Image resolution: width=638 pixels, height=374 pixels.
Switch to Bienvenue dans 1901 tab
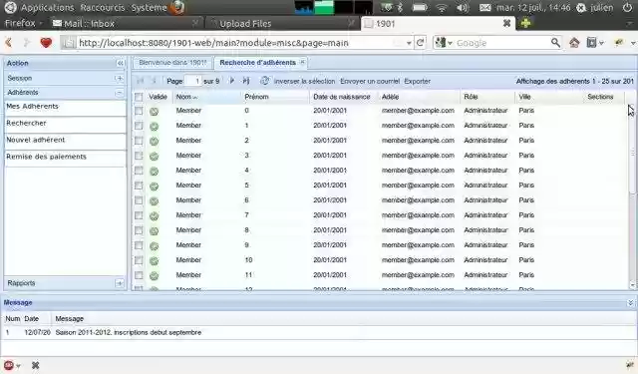172,63
